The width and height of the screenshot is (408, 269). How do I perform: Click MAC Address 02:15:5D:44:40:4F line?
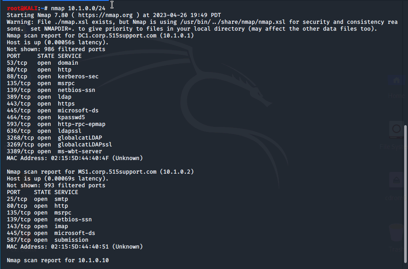coord(75,158)
